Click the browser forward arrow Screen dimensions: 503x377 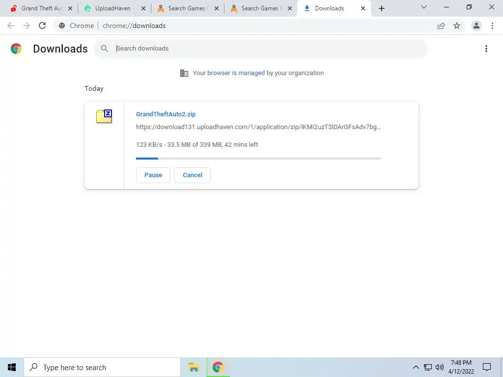pos(27,26)
